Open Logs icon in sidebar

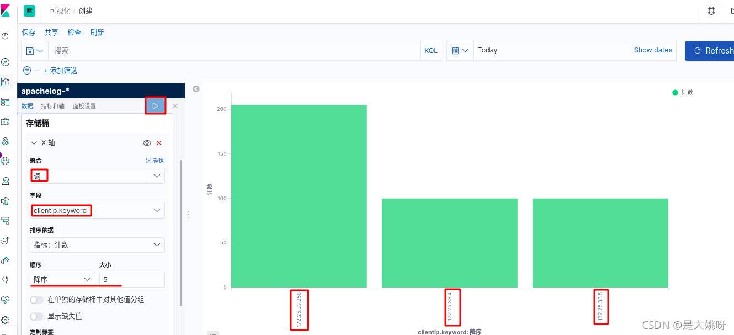point(6,201)
